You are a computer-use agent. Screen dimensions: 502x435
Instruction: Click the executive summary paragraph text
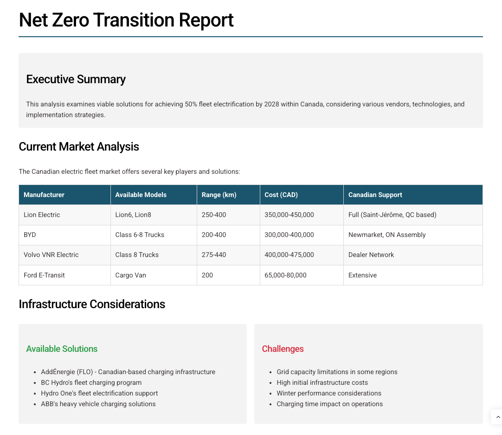[x=245, y=110]
